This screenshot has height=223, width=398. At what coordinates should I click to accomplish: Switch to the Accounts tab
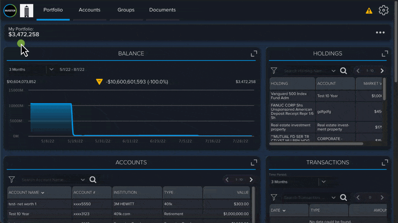90,10
